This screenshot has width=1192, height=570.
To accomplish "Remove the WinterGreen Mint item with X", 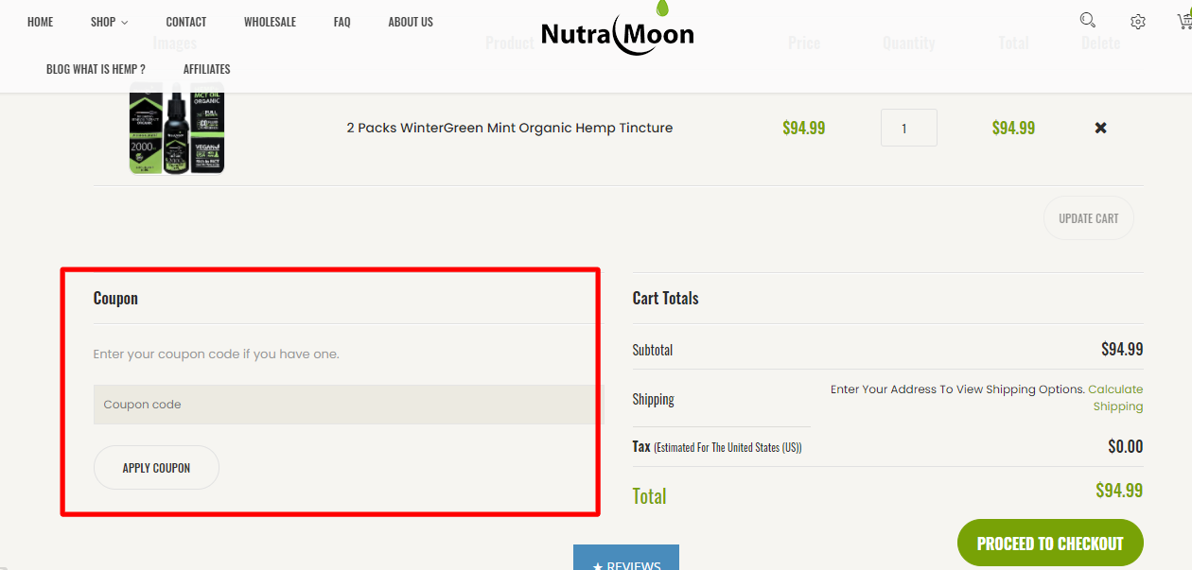I will (1100, 128).
